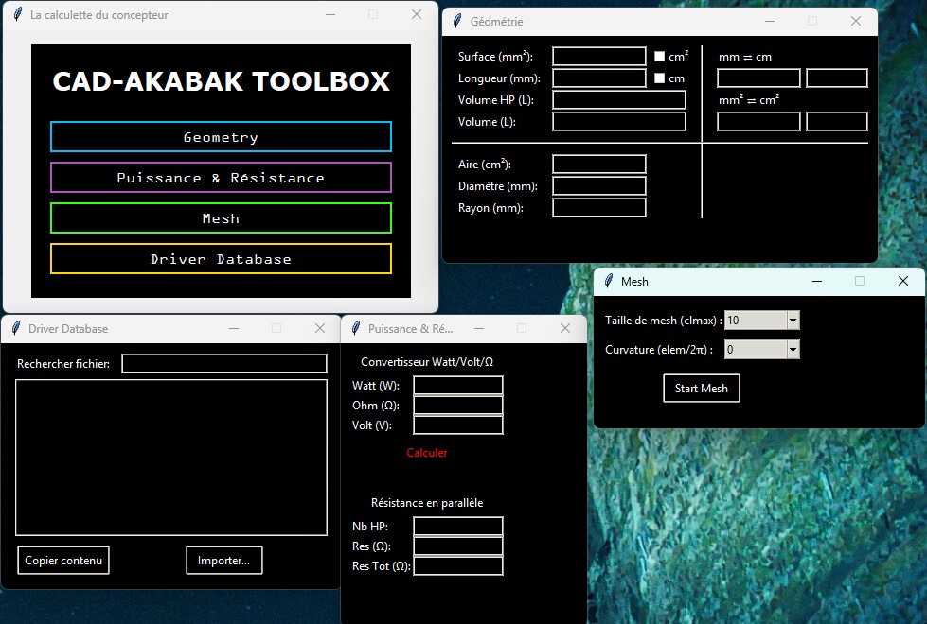Expand the Taille de mesh dropdown
The height and width of the screenshot is (624, 927).
793,321
